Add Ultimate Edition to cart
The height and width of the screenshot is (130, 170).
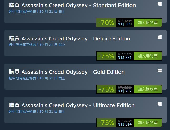tap(148, 123)
